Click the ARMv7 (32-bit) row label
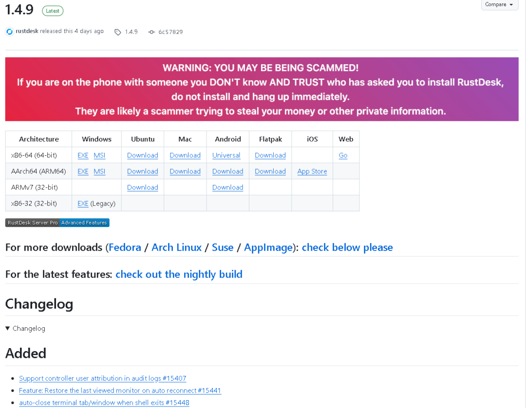This screenshot has width=526, height=408. (x=34, y=187)
